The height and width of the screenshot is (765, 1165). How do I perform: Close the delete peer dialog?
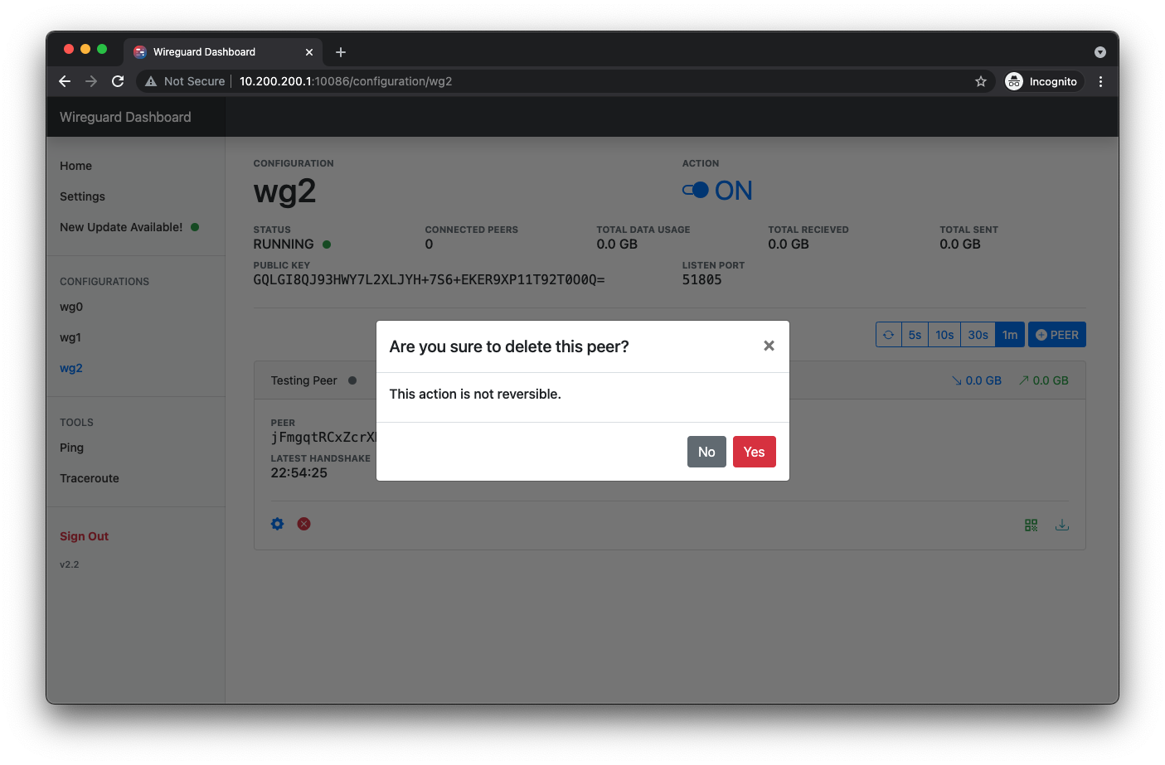click(769, 346)
